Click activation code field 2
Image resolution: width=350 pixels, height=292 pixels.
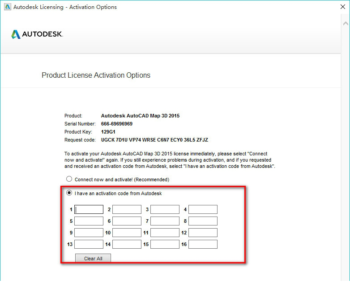[127, 209]
